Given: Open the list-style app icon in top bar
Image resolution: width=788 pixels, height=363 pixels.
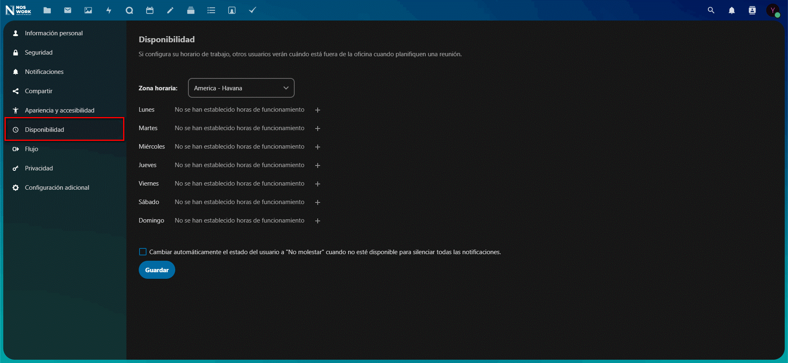Looking at the screenshot, I should (211, 10).
